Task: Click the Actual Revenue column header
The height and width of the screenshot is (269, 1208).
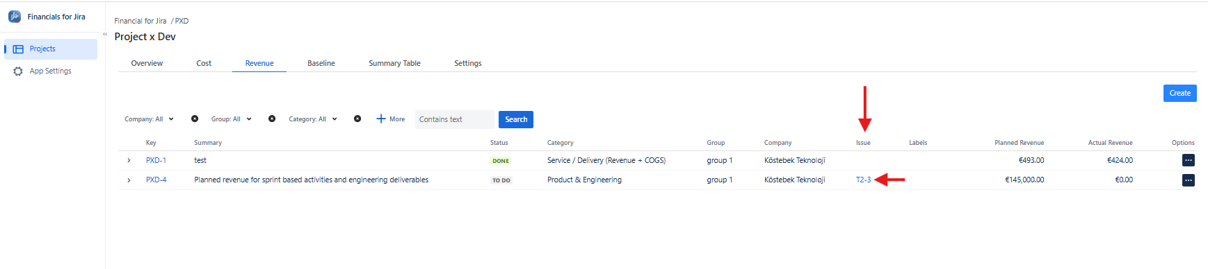Action: coord(1110,143)
